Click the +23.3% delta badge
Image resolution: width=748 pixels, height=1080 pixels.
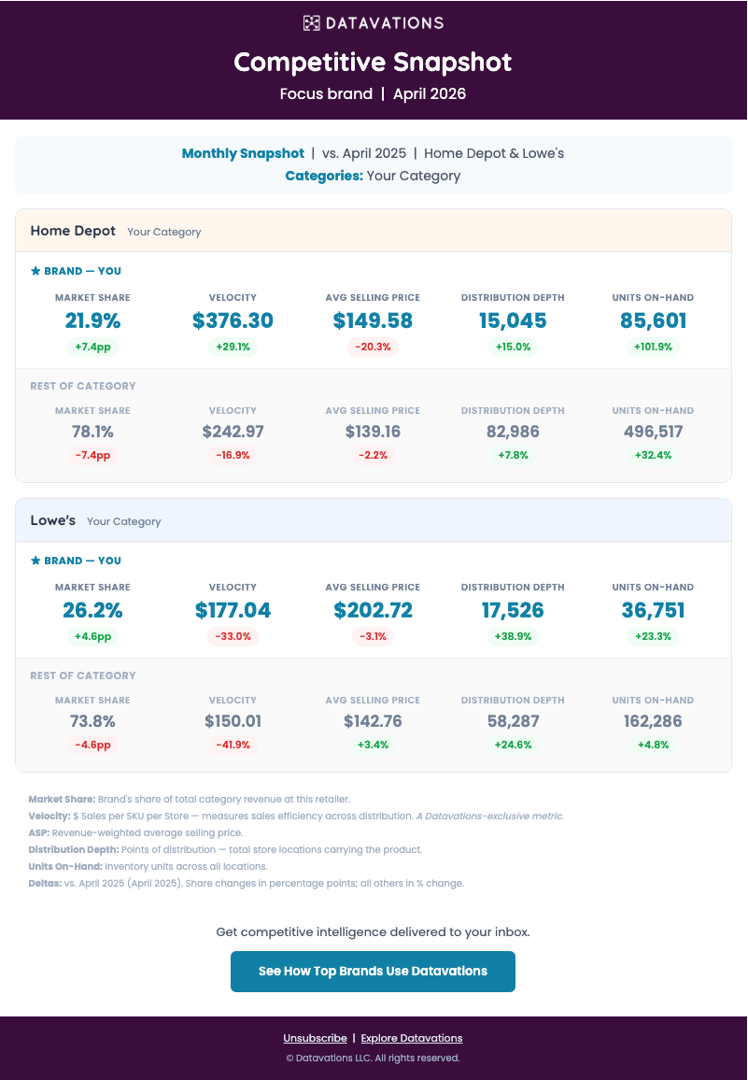tap(653, 636)
